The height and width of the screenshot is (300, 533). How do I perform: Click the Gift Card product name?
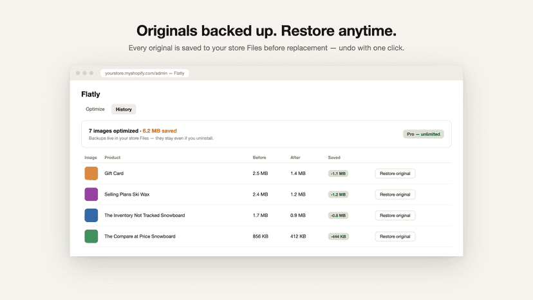click(x=114, y=173)
